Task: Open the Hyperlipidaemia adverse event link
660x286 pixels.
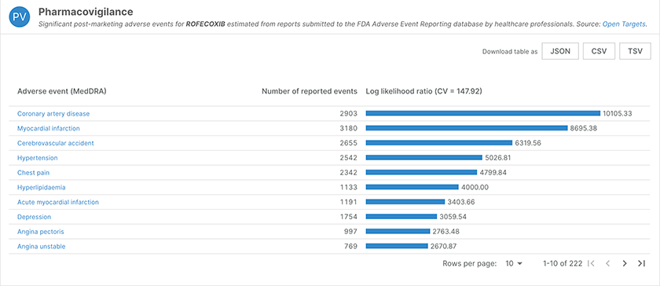Action: (41, 188)
